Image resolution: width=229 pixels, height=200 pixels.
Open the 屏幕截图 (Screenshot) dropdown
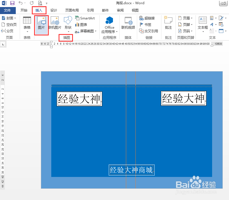point(86,31)
